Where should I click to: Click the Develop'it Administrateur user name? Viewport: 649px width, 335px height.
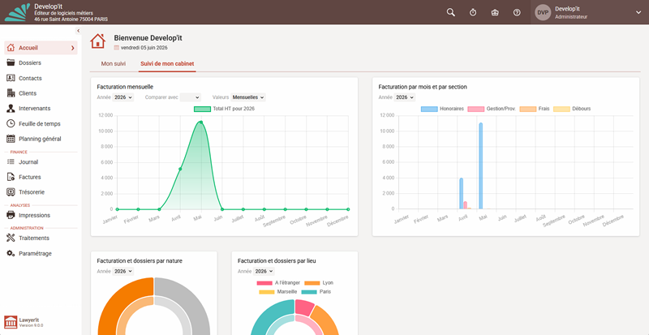point(571,12)
